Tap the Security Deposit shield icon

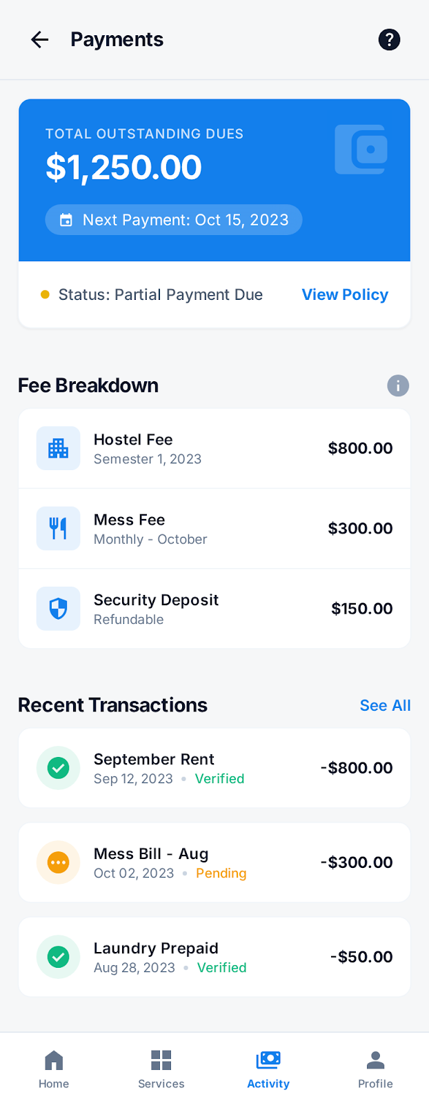coord(59,609)
